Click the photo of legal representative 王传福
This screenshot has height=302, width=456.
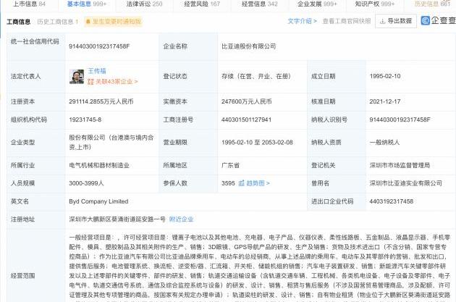pyautogui.click(x=77, y=77)
